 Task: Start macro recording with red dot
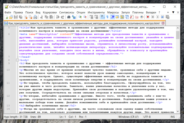pyautogui.click(x=148, y=17)
